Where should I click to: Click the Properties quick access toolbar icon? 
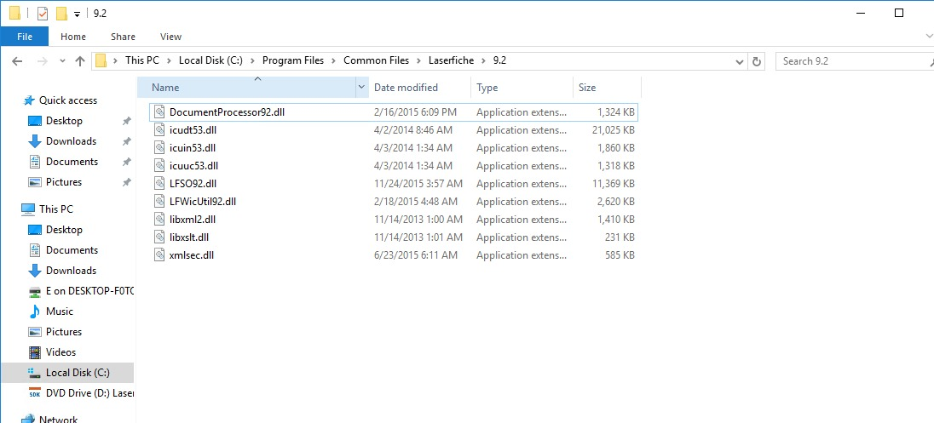(x=42, y=13)
